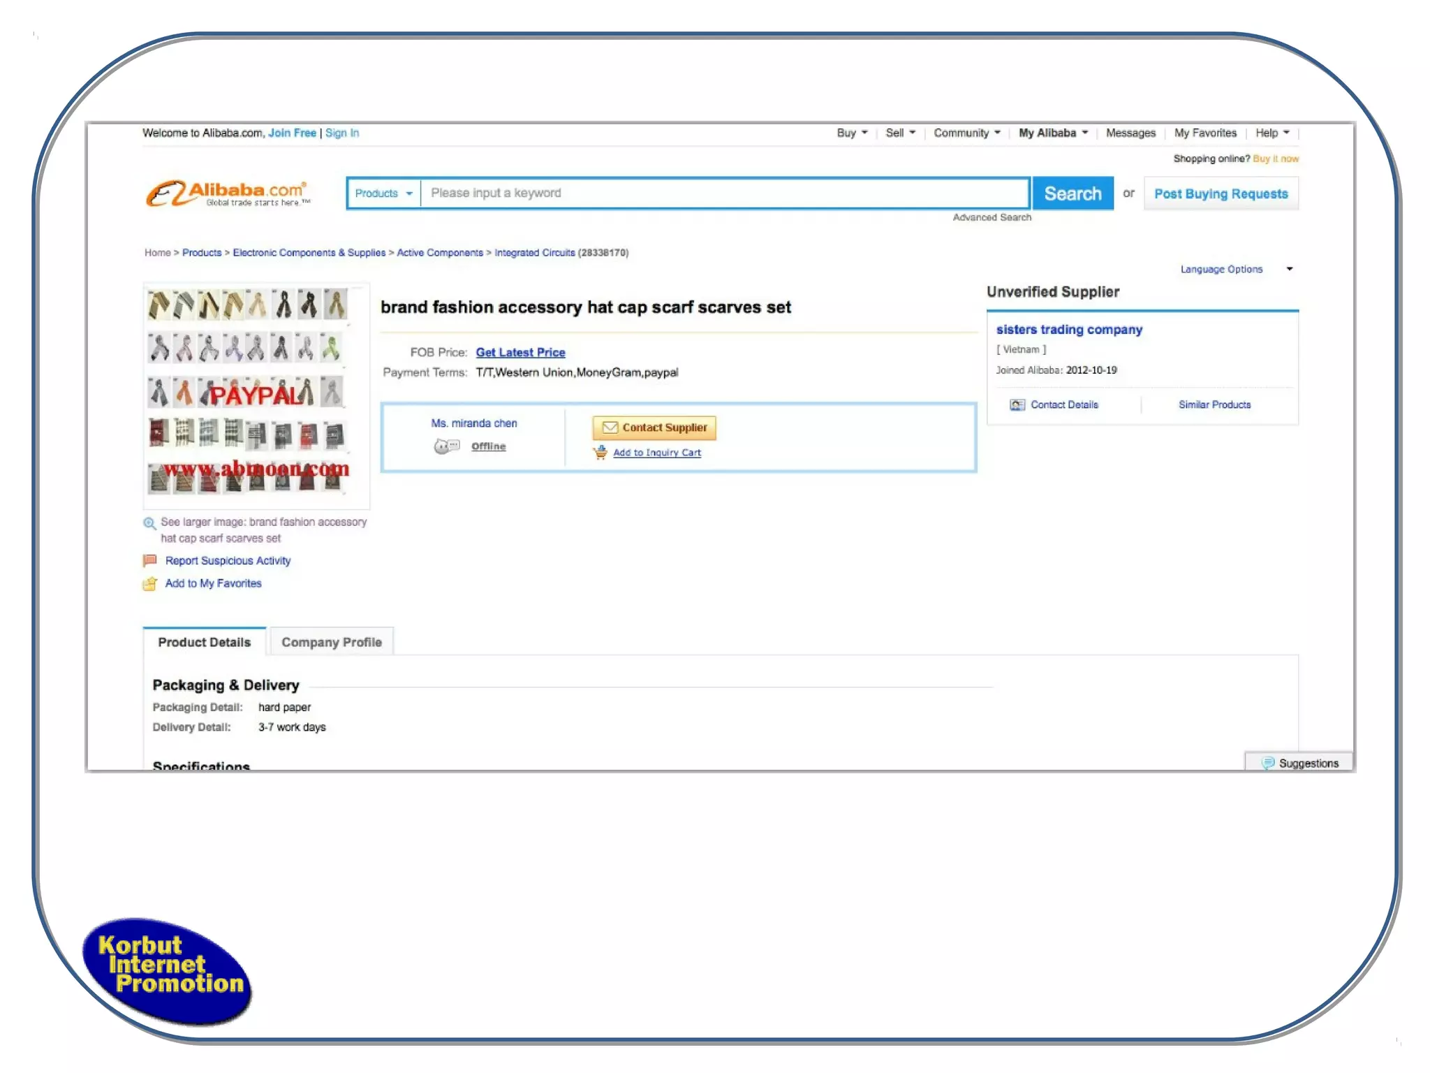Expand the Buy menu in top bar
The width and height of the screenshot is (1430, 1073).
pyautogui.click(x=852, y=133)
